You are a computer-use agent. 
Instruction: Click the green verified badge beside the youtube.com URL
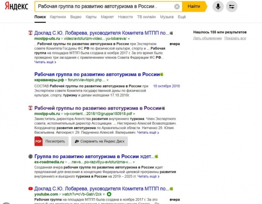[x=109, y=194]
